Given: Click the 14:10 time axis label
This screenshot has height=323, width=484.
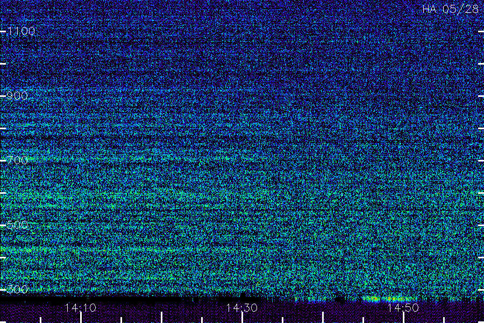Looking at the screenshot, I should (x=81, y=308).
